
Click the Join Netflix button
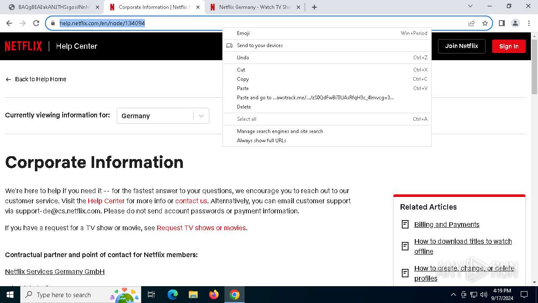[x=462, y=46]
